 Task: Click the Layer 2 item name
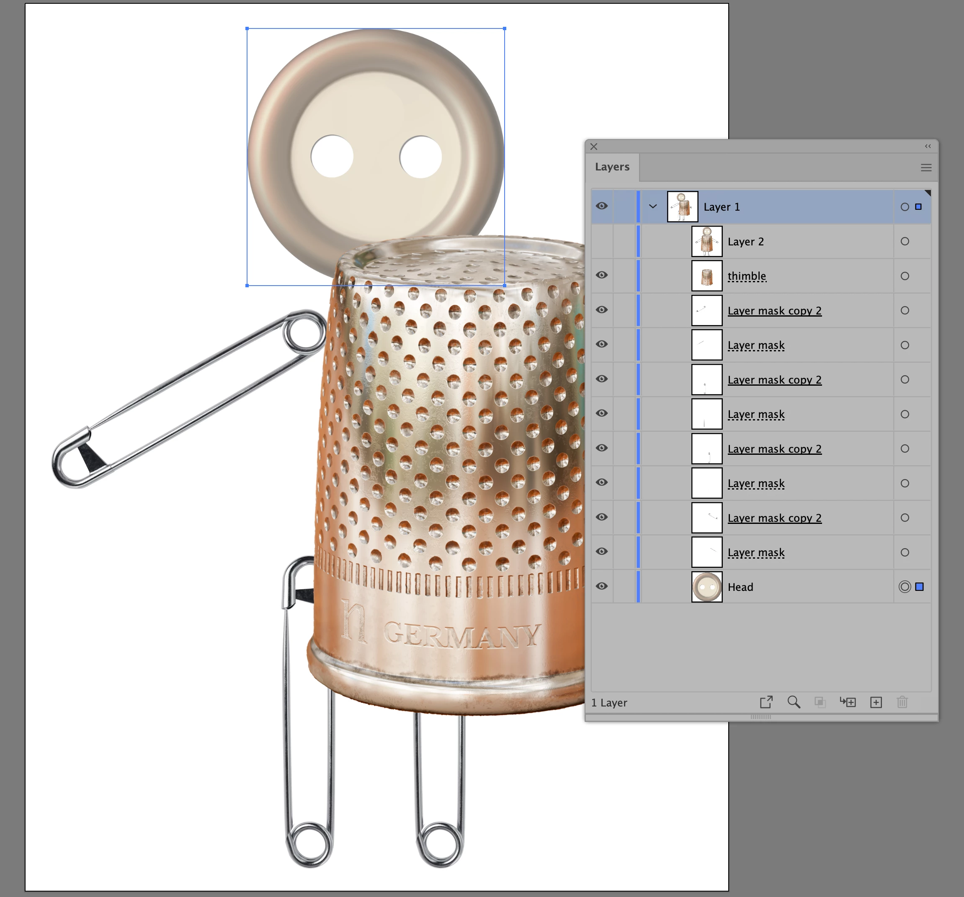point(745,242)
